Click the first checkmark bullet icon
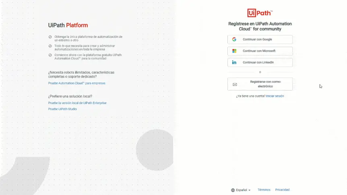This screenshot has width=347, height=195. pos(50,37)
